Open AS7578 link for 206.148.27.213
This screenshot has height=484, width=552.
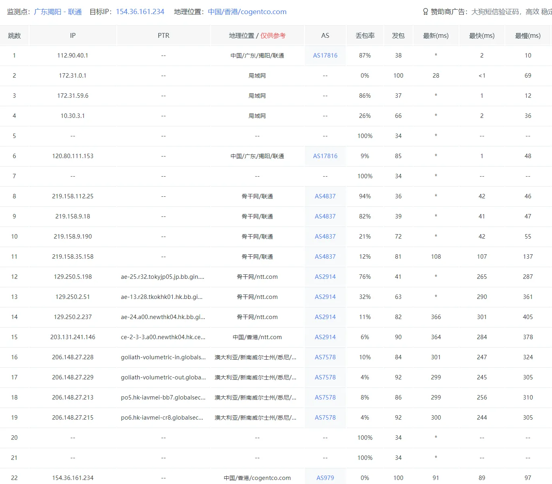[x=325, y=397]
